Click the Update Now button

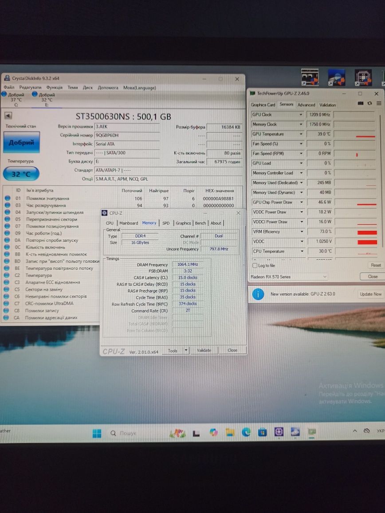click(371, 294)
